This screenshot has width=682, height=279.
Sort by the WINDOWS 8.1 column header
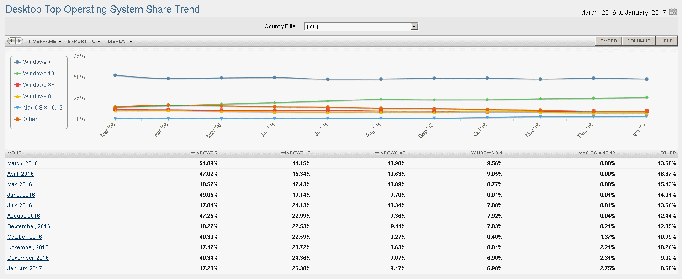[x=487, y=153]
